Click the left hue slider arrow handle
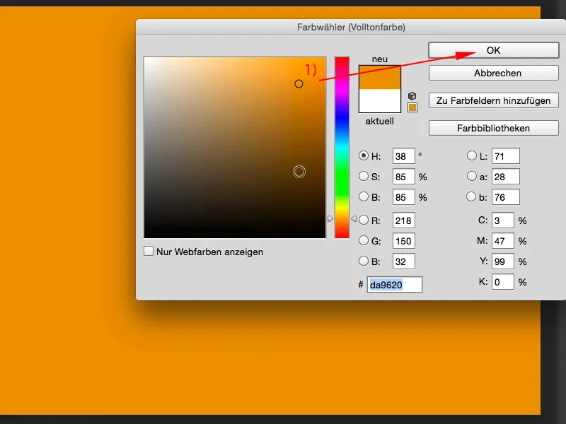Screen dimensions: 566x424 point(330,219)
